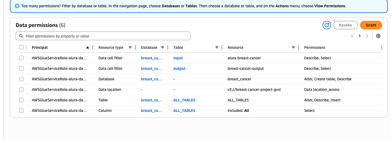Open the output table link
This screenshot has height=141, width=391.
pyautogui.click(x=179, y=68)
